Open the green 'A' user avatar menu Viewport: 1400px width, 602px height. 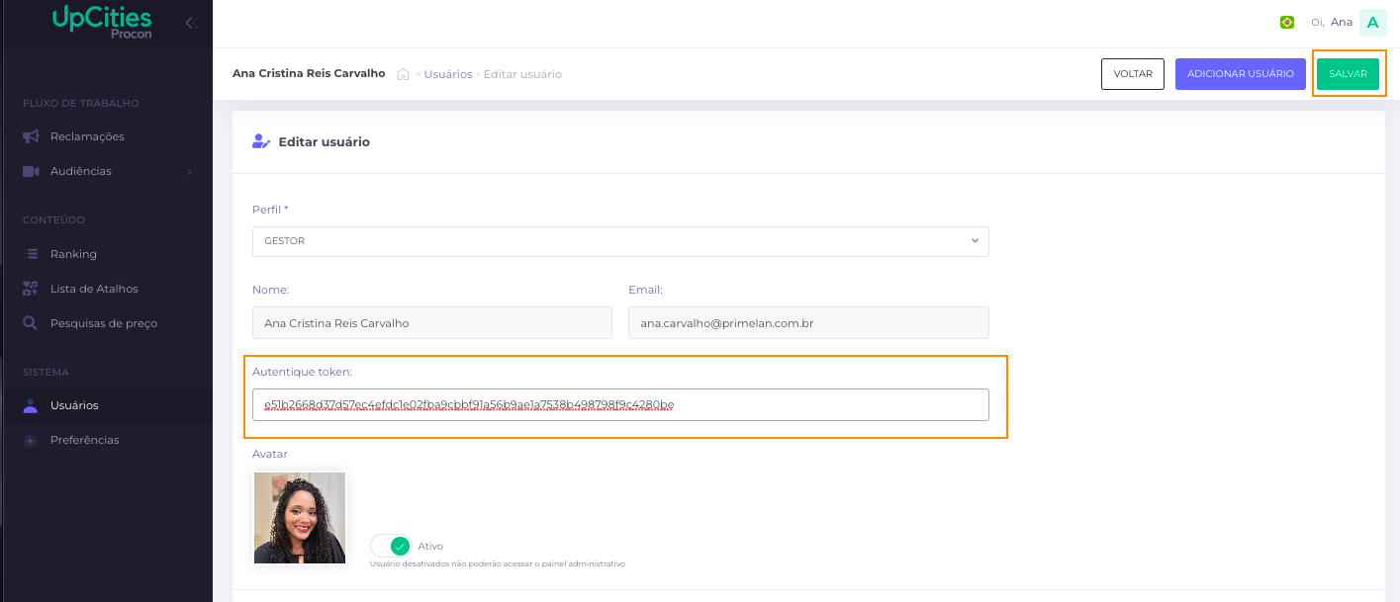coord(1372,23)
